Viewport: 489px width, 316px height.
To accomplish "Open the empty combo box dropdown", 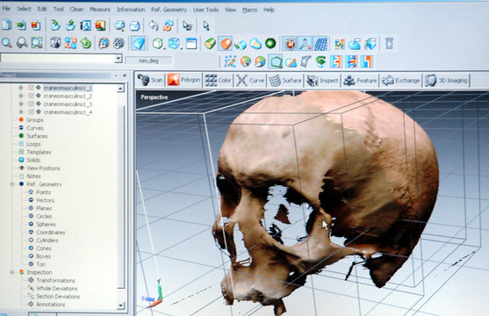I will [x=118, y=58].
